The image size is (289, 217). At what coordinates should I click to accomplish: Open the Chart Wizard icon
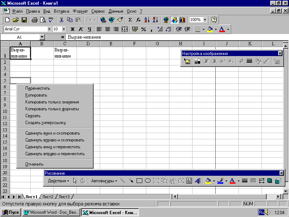(x=182, y=20)
